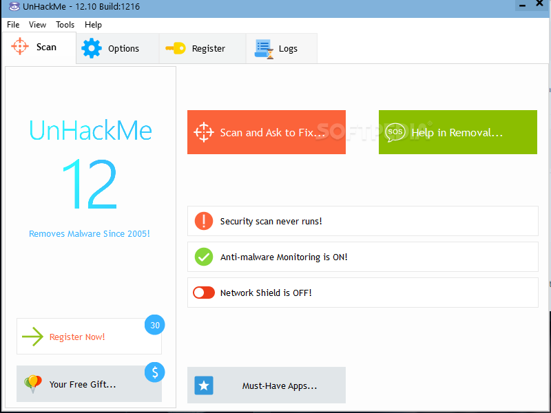Screen dimensions: 551x413
Task: Click red exclamation warning icon
Action: pyautogui.click(x=204, y=221)
